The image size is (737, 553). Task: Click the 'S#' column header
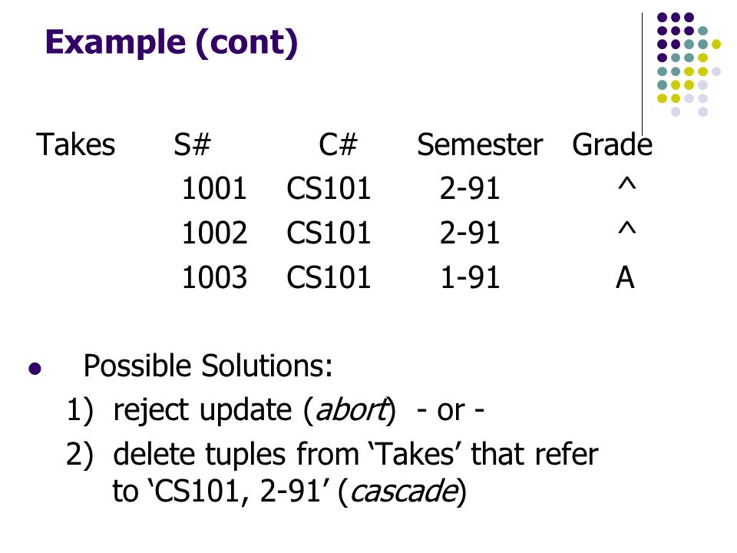[192, 144]
